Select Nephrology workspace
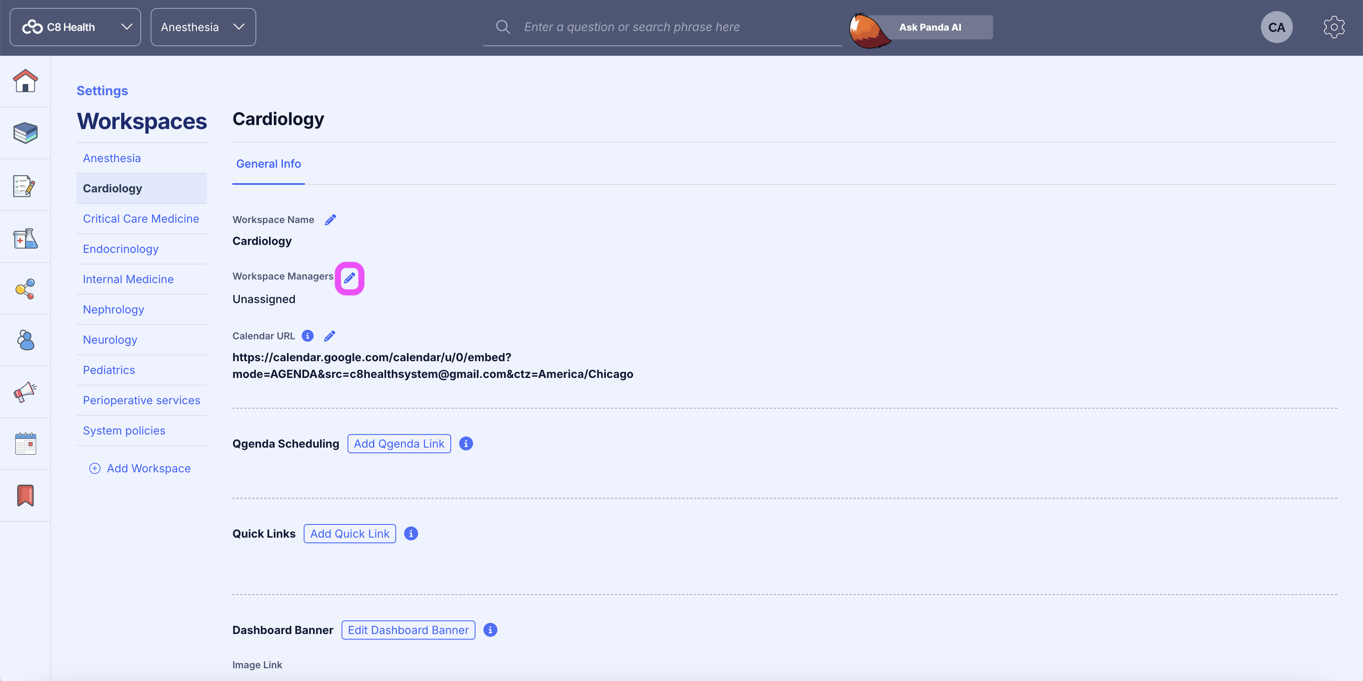 tap(141, 310)
